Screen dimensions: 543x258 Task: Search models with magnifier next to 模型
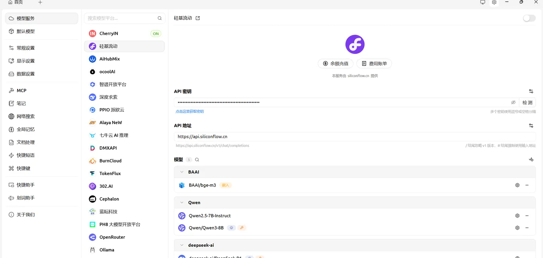pos(197,160)
